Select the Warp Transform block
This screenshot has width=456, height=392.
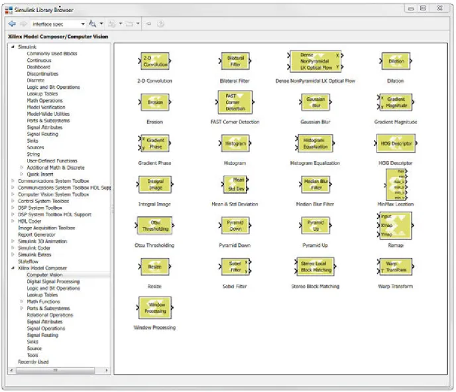point(396,267)
